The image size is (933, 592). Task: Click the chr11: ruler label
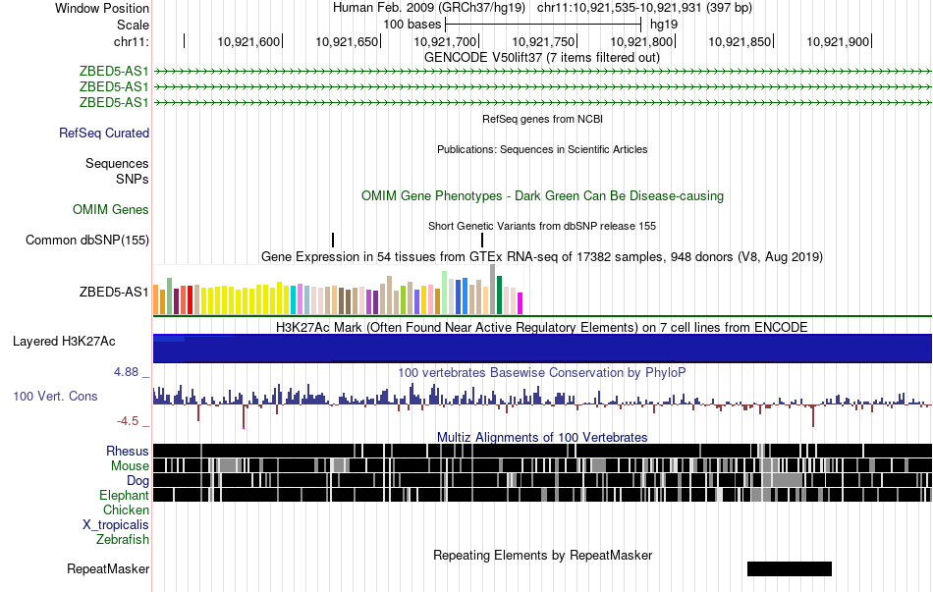[x=132, y=41]
